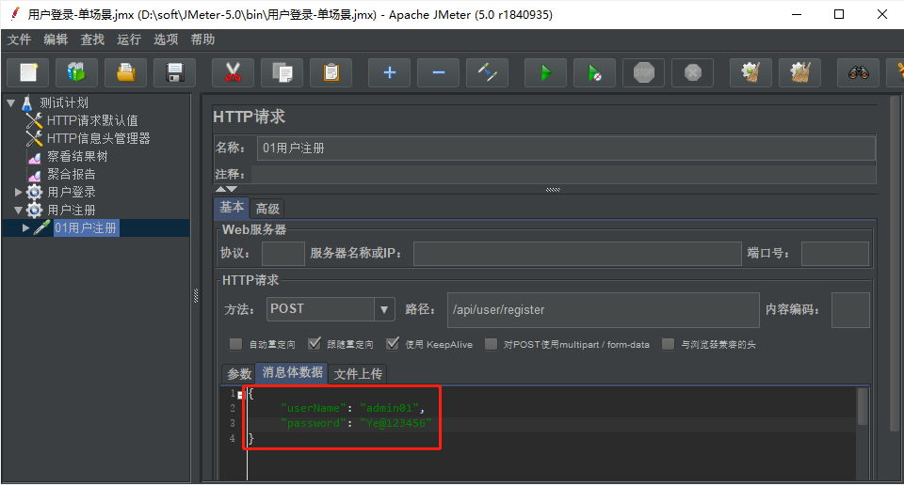This screenshot has height=485, width=904.
Task: Click the 察看结果树 listener icon
Action: click(35, 157)
